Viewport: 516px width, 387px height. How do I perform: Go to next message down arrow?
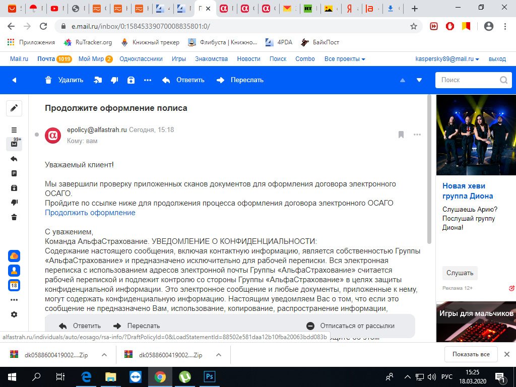(x=419, y=80)
